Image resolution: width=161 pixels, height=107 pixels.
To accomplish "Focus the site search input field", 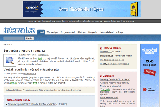I will pyautogui.click(x=14, y=38).
